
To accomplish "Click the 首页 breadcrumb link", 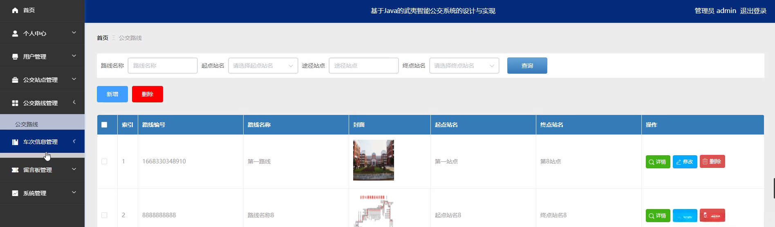I will click(103, 38).
